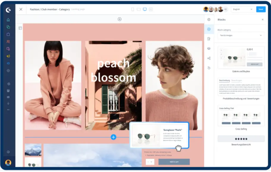Click the share icon in side rail
The width and height of the screenshot is (271, 172).
coord(209,58)
